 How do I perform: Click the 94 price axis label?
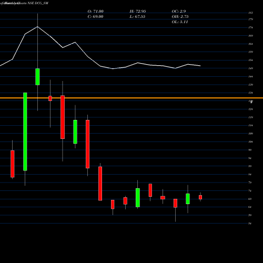250,158
